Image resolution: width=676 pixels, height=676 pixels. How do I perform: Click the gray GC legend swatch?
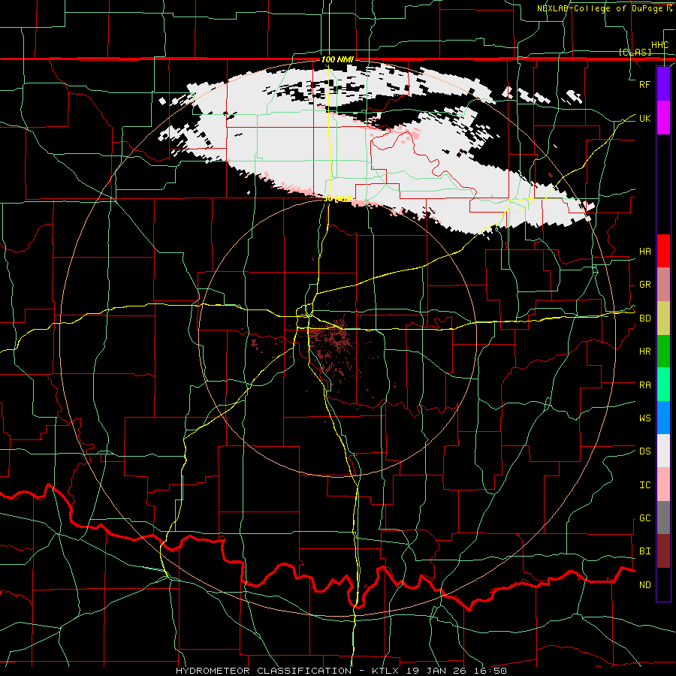pos(663,518)
